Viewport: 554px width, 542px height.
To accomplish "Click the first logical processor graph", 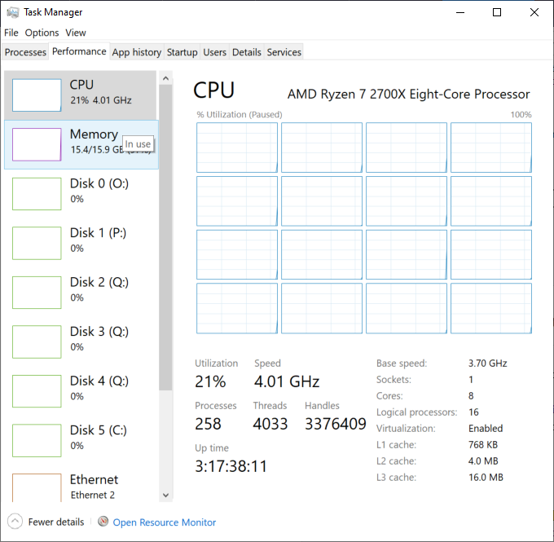I will (x=237, y=147).
